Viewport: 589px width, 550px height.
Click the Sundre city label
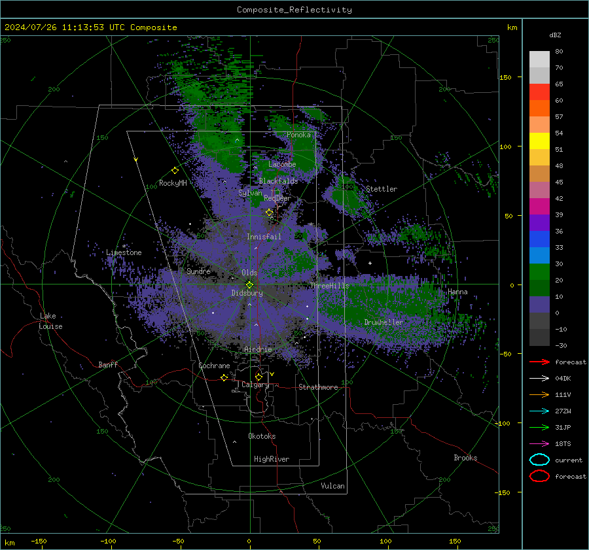[198, 271]
